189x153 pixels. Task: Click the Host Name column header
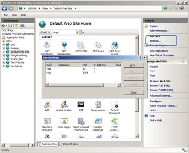click(69, 65)
